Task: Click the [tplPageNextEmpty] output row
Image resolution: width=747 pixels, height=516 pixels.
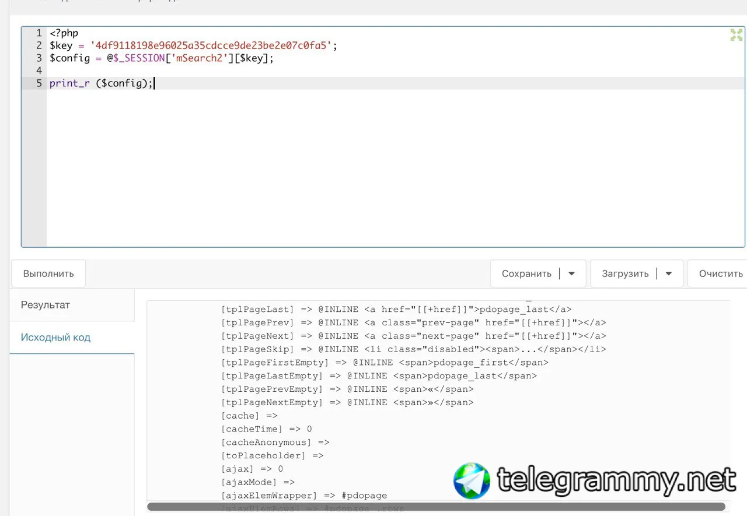Action: tap(347, 402)
